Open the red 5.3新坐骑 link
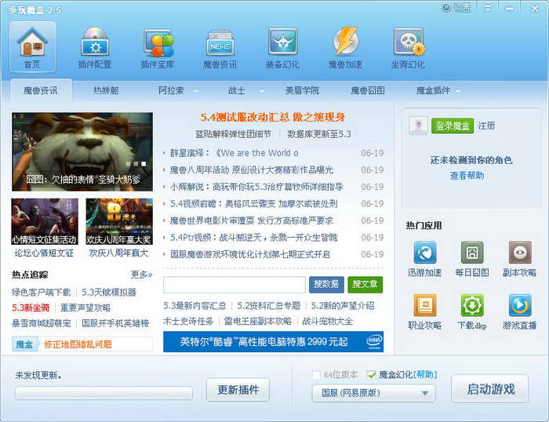 pos(31,307)
